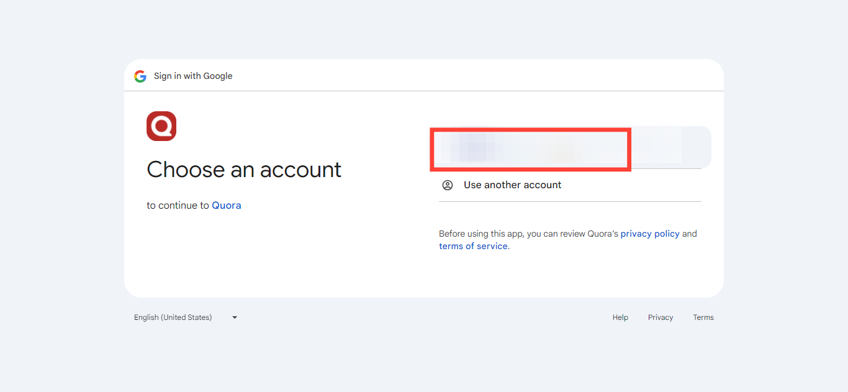This screenshot has width=848, height=392.
Task: Select the highlighted blurred Google account
Action: [x=531, y=149]
